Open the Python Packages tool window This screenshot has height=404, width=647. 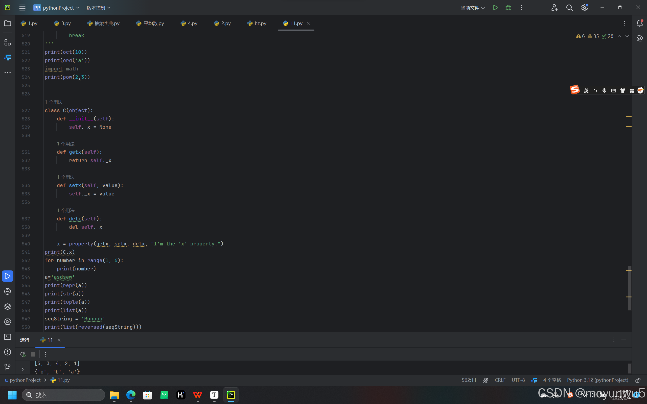(8, 307)
